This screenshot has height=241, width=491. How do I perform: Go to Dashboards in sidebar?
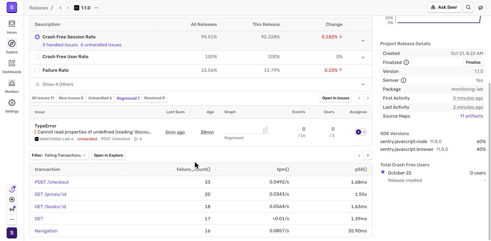(x=12, y=67)
